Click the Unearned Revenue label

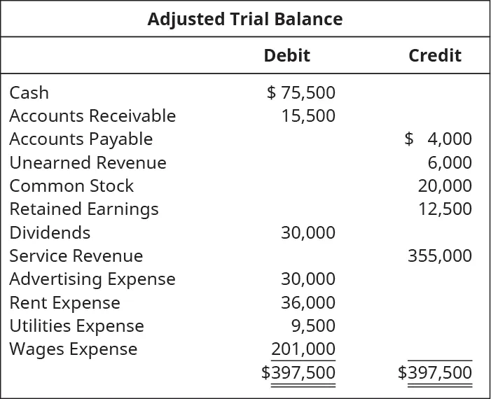(x=88, y=162)
